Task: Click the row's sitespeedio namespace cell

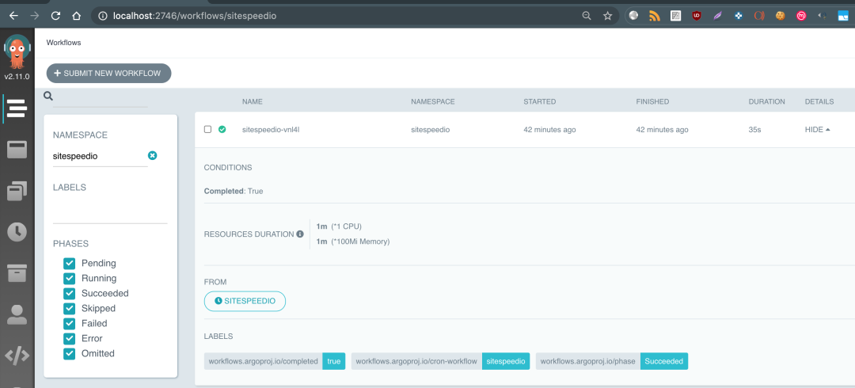Action: [430, 130]
